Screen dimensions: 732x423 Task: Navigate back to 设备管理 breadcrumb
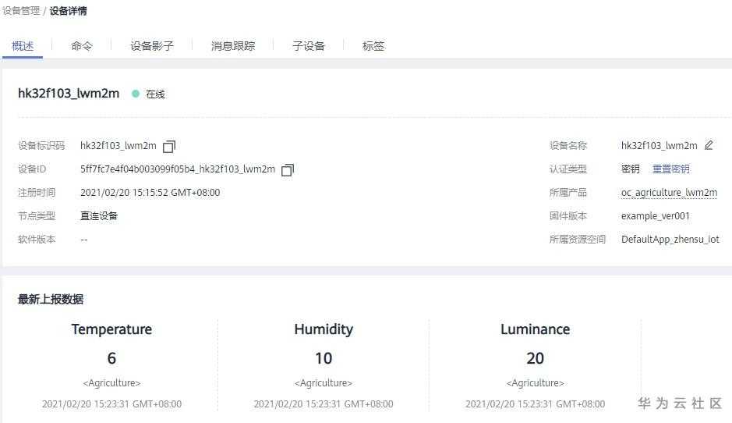point(20,11)
